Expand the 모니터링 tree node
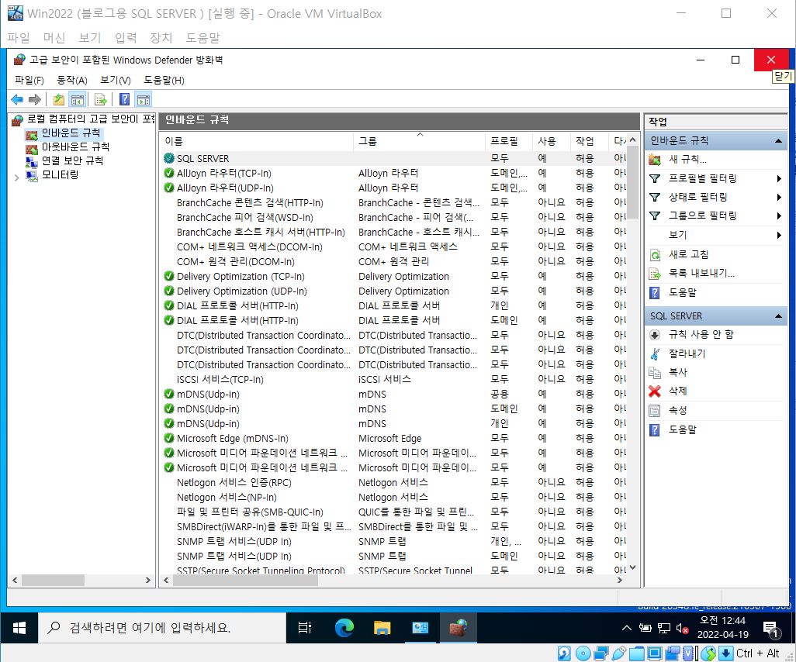The width and height of the screenshot is (796, 662). [17, 178]
